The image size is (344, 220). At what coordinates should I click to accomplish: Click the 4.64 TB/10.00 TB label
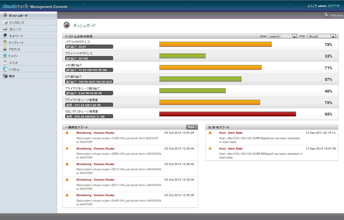click(89, 93)
